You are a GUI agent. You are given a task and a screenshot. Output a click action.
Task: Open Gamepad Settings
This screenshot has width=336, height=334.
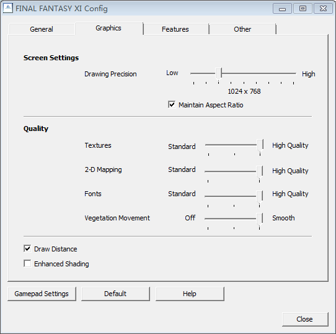coord(42,294)
